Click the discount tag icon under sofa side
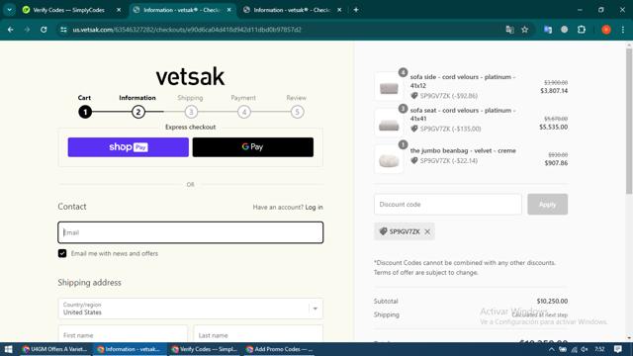 click(x=414, y=96)
